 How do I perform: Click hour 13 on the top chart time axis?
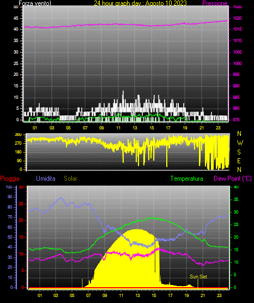click(x=135, y=128)
